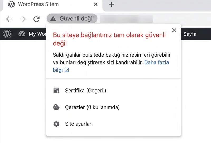Click the WordPress logo in admin bar
Image resolution: width=211 pixels, height=143 pixels.
(x=7, y=34)
